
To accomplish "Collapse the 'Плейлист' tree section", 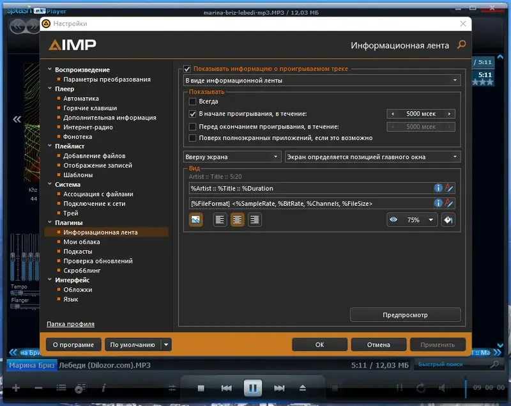I will [x=50, y=146].
